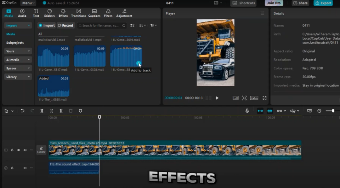Click the marker shield icon
340x188 pixels.
tap(80, 111)
